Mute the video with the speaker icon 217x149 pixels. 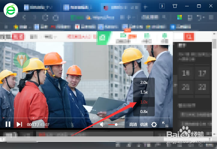point(102,124)
